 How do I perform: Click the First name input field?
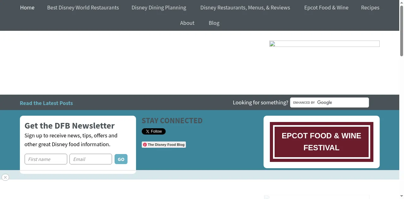[x=46, y=159]
